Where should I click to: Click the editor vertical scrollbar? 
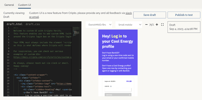80,62
